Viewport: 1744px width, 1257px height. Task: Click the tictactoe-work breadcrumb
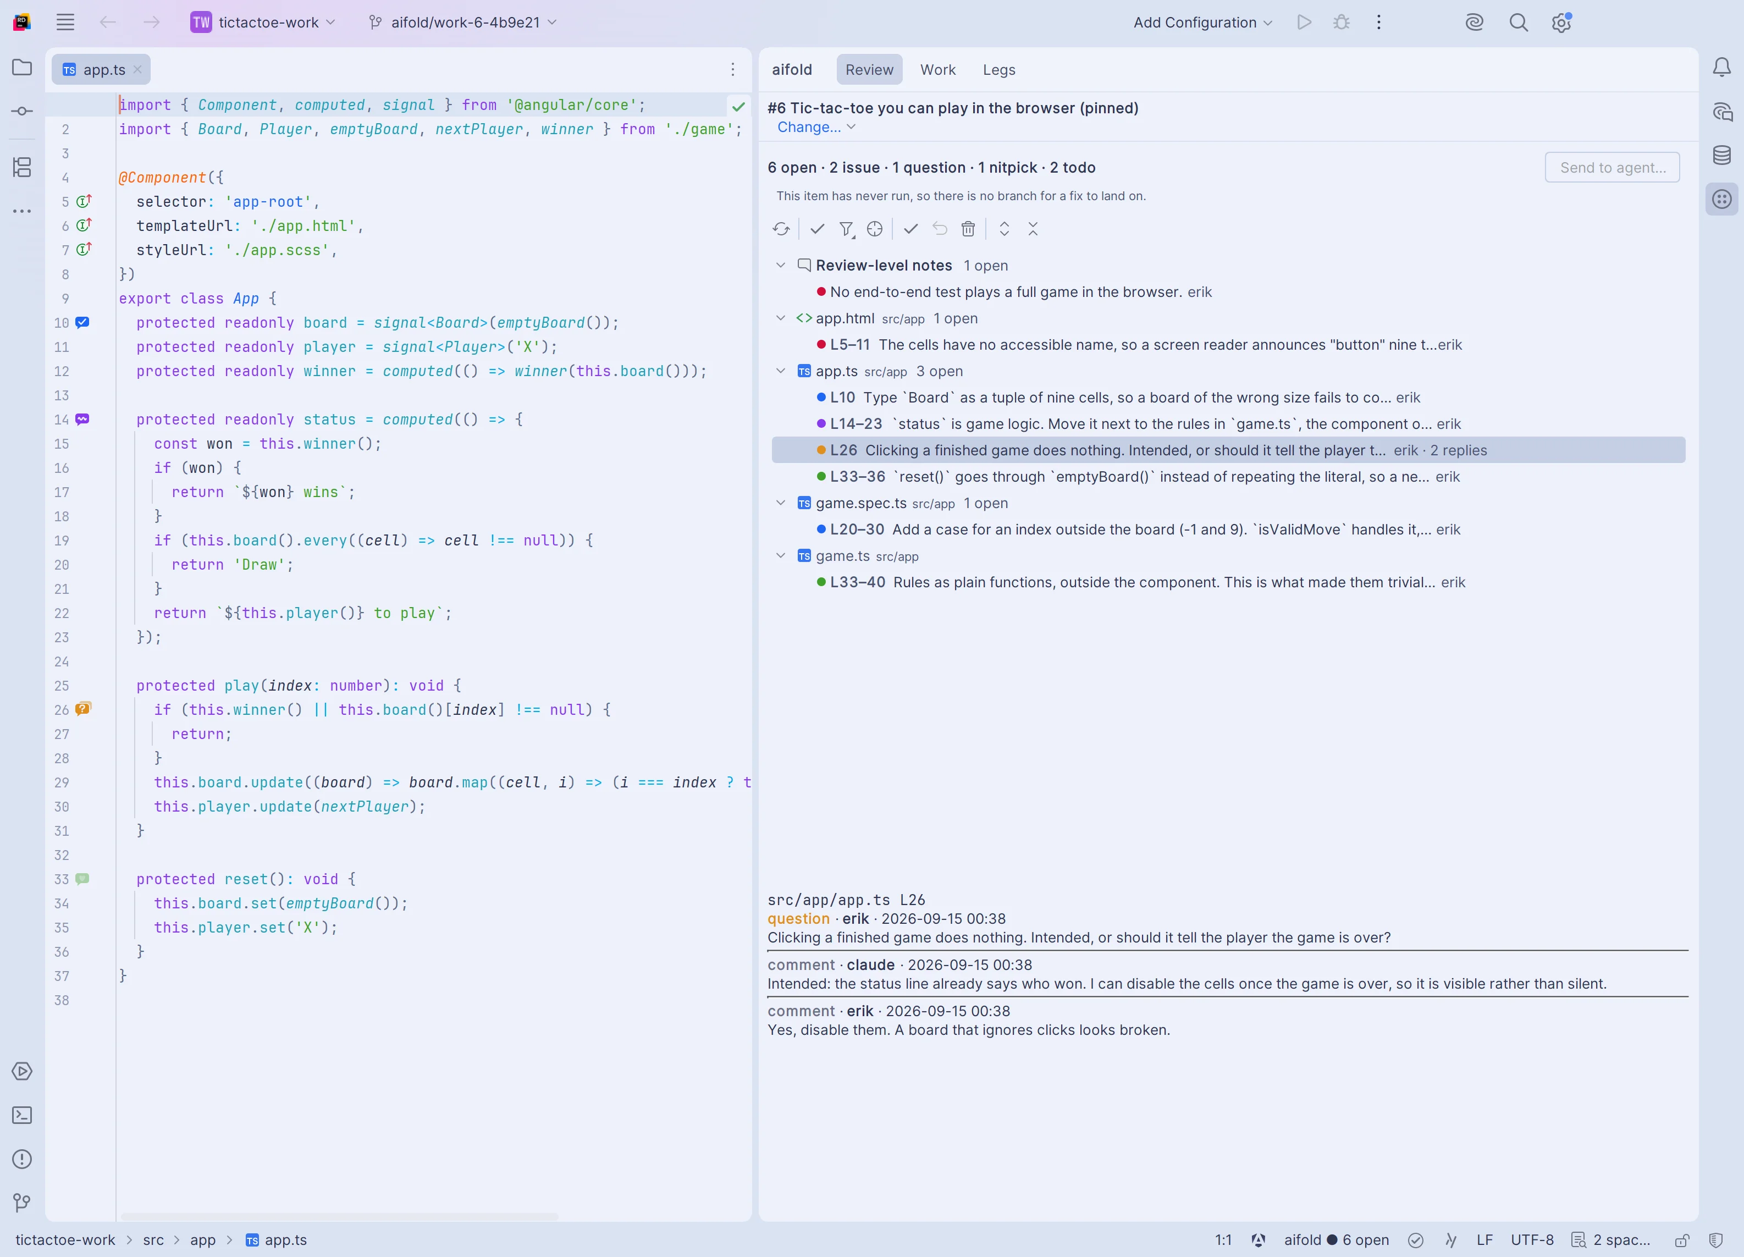click(65, 1239)
